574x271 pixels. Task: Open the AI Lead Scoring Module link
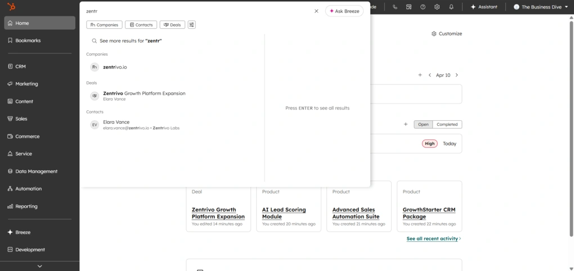284,213
